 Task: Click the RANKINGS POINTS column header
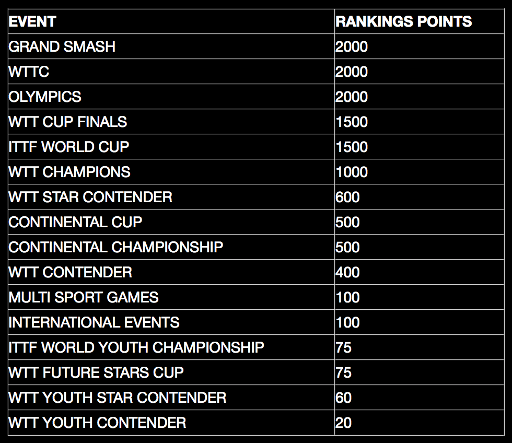click(403, 21)
